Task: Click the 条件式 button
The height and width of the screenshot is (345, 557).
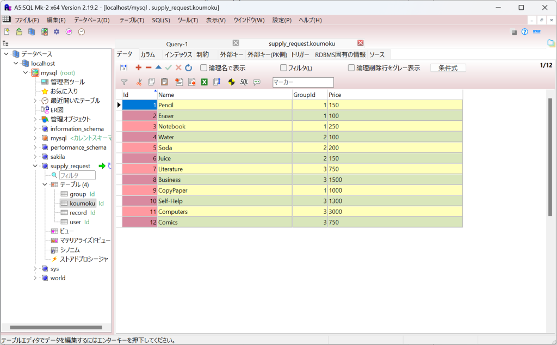Action: point(448,68)
